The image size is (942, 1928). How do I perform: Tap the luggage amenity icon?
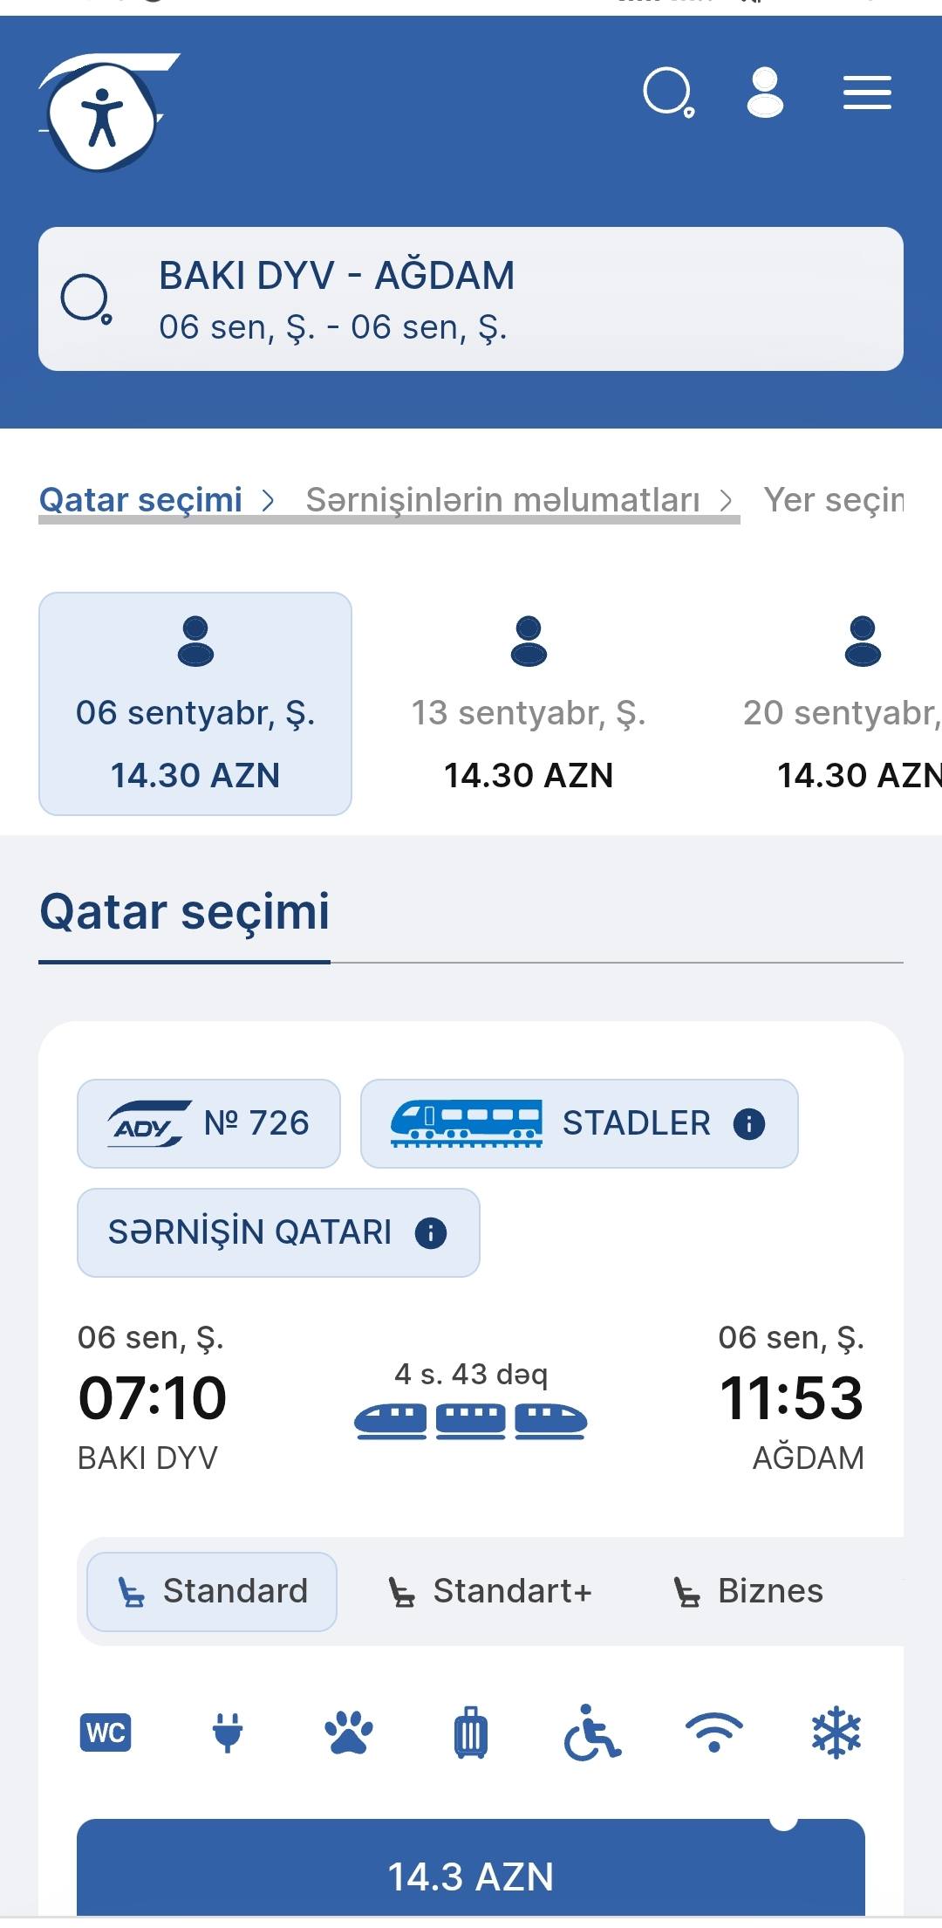tap(470, 1732)
